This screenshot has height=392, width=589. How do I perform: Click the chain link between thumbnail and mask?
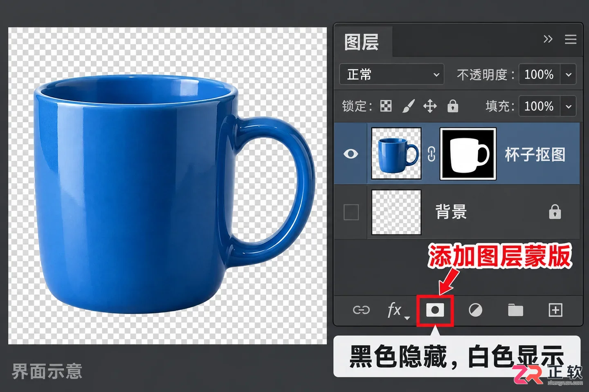431,154
